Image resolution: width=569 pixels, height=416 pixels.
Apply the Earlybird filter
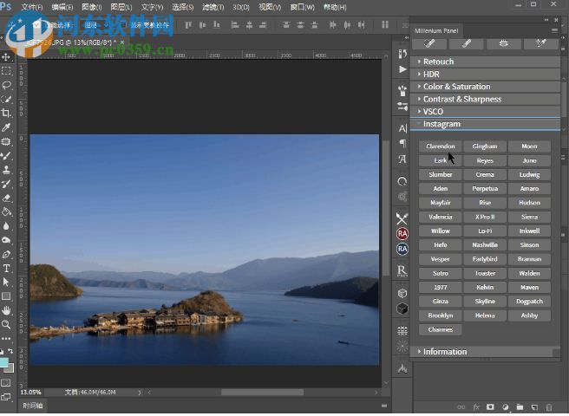[x=485, y=259]
